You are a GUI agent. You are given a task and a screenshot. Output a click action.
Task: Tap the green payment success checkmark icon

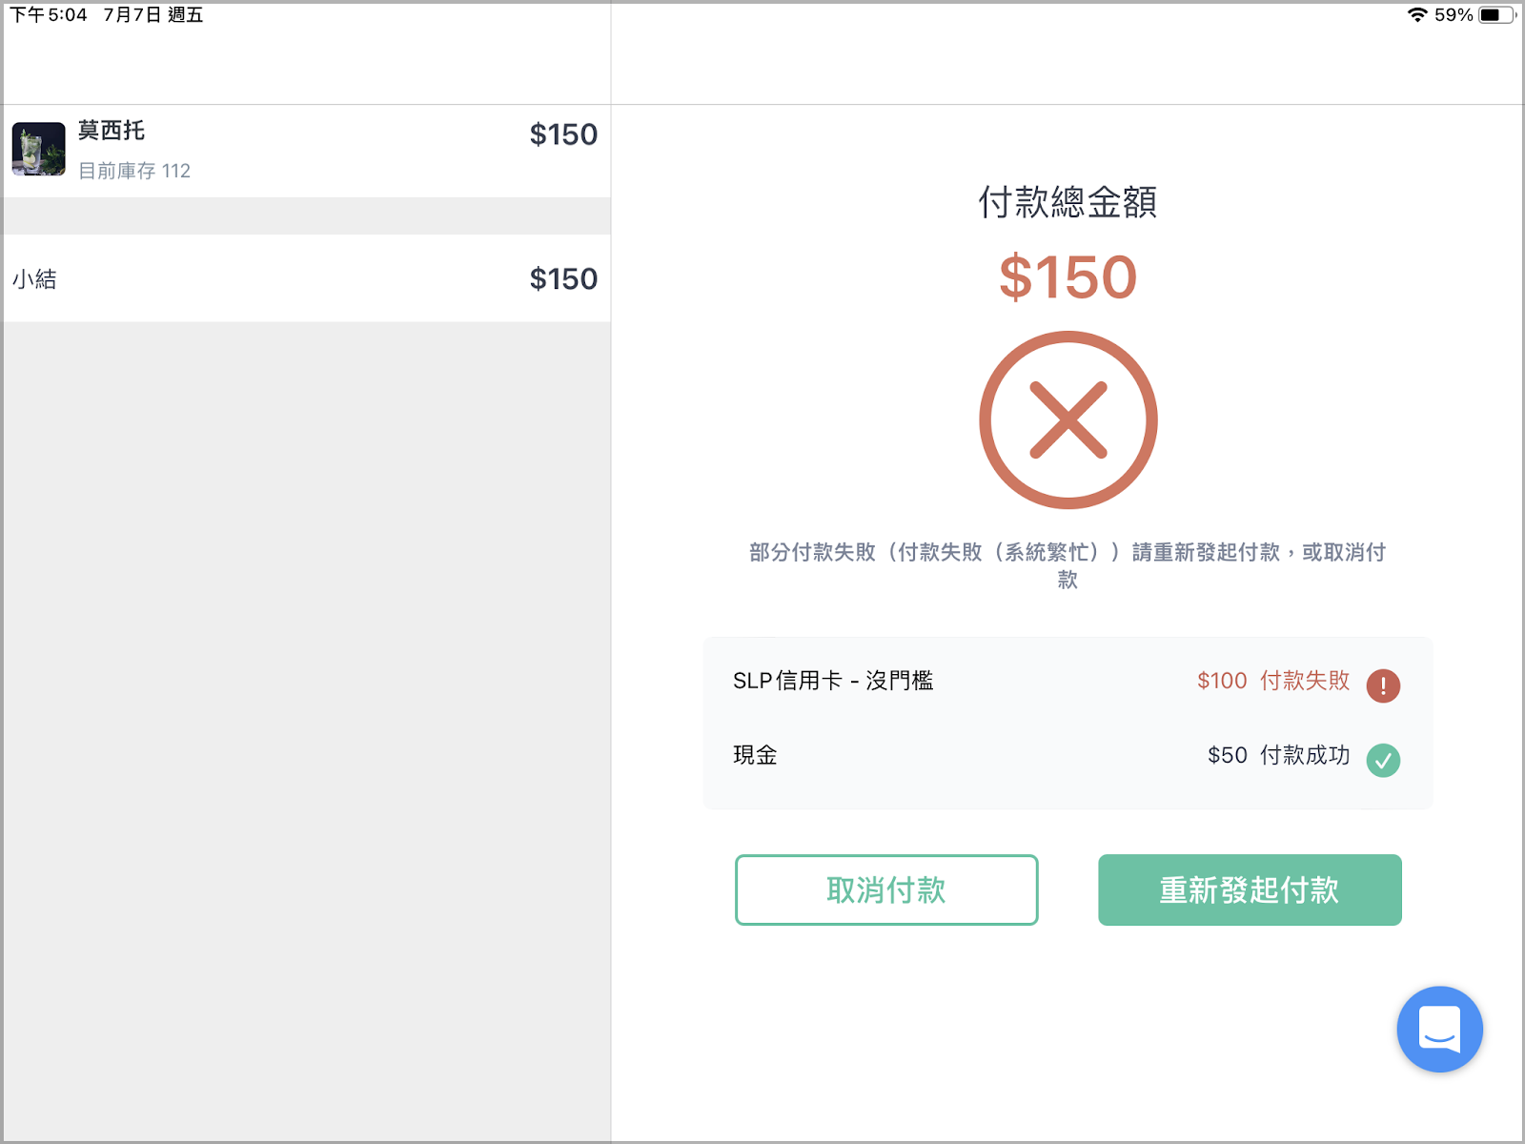pyautogui.click(x=1383, y=760)
